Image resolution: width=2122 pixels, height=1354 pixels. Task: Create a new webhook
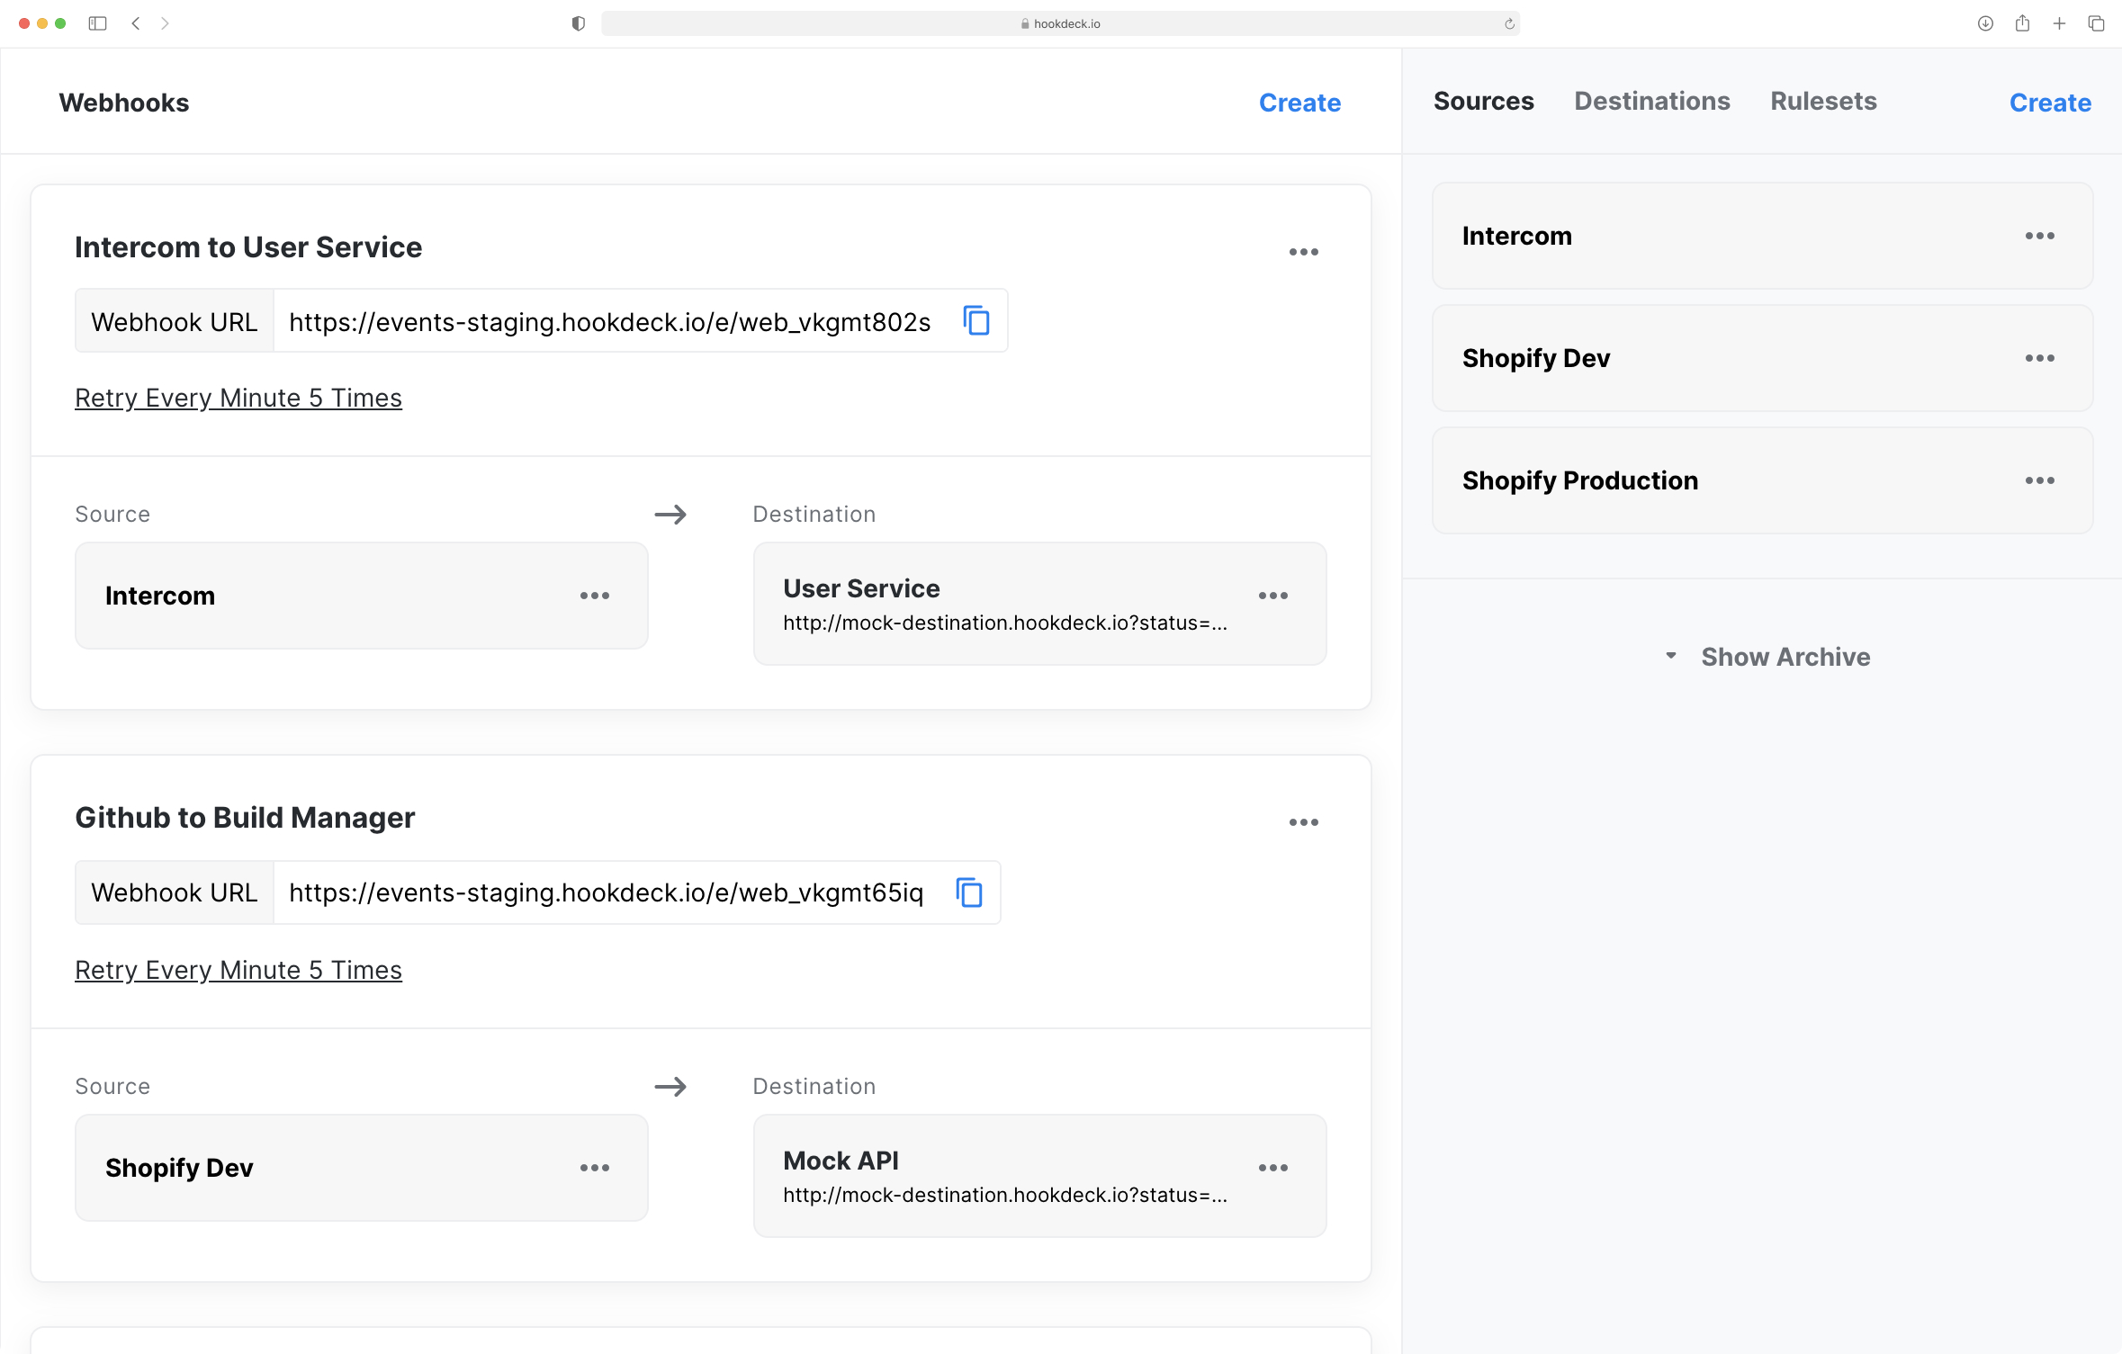click(1299, 103)
